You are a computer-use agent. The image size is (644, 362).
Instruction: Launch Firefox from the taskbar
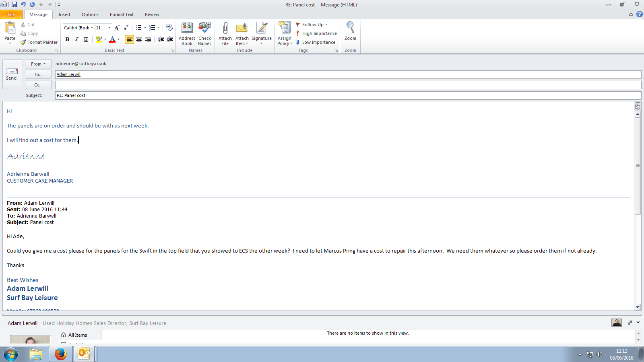tap(61, 354)
